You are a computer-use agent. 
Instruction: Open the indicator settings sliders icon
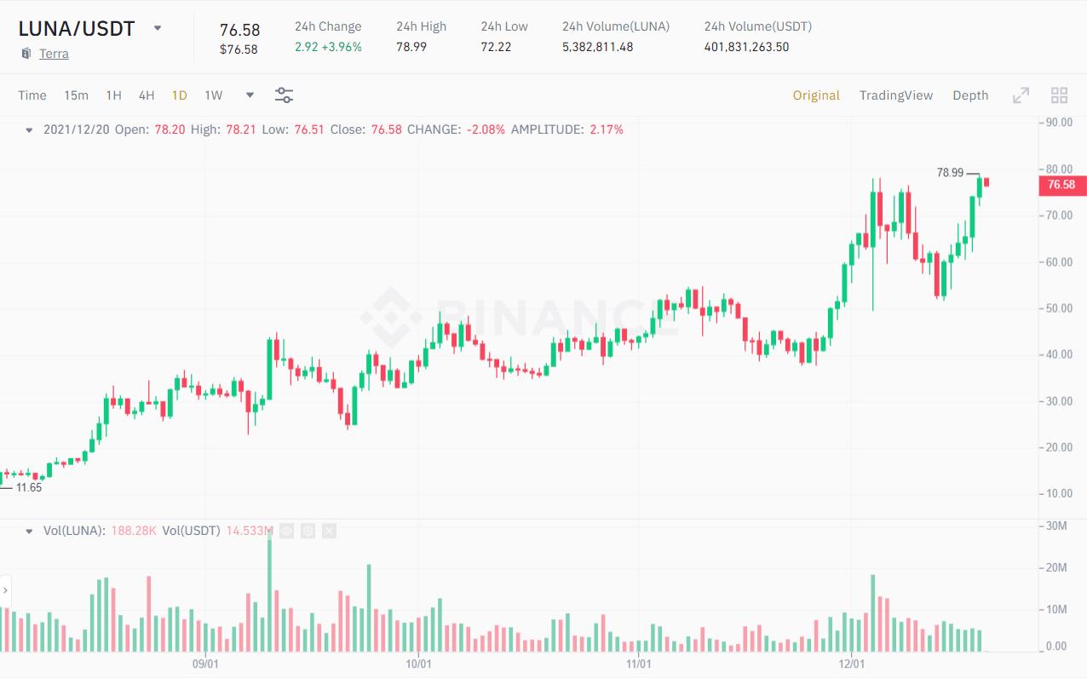[284, 95]
